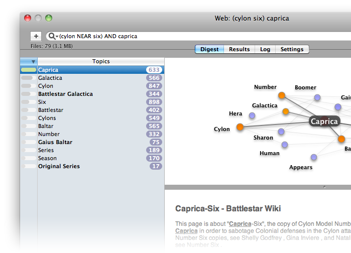
Task: Click the 75 count badge
Action: (x=156, y=142)
